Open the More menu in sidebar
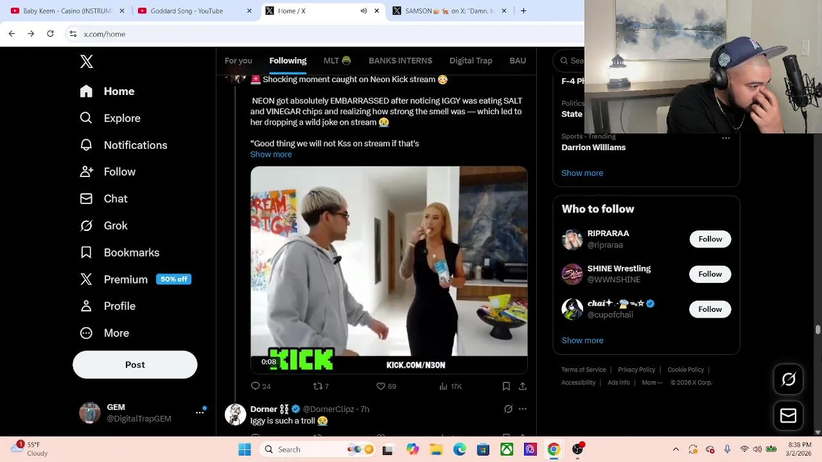 [104, 333]
